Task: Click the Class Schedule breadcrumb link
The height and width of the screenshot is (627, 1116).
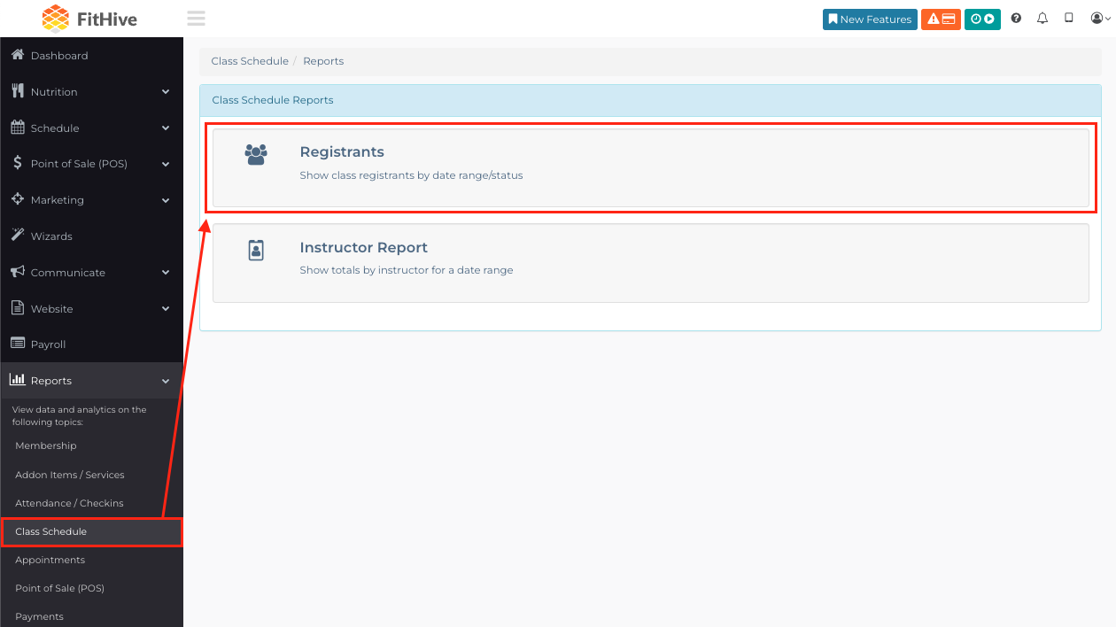Action: 250,61
